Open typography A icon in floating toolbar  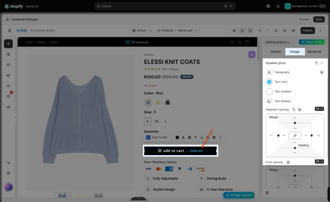click(x=183, y=138)
